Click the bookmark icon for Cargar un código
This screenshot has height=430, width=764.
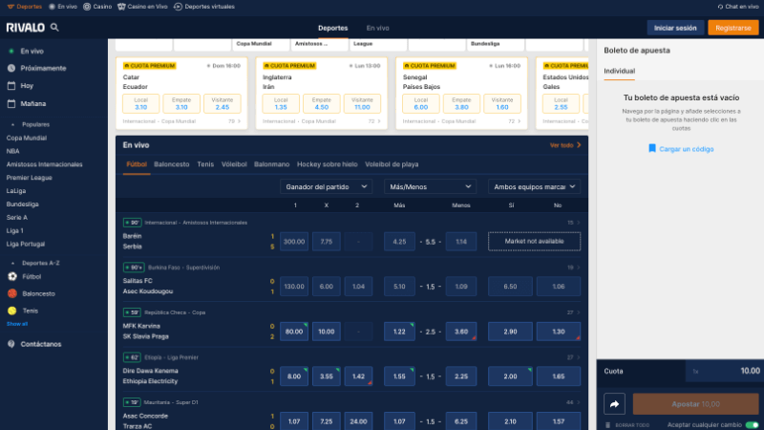pyautogui.click(x=652, y=148)
